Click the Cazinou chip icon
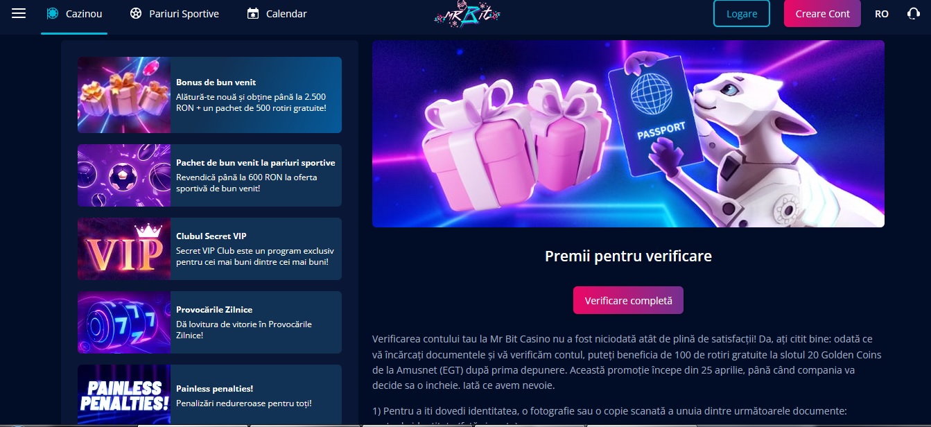931x427 pixels. pyautogui.click(x=52, y=13)
